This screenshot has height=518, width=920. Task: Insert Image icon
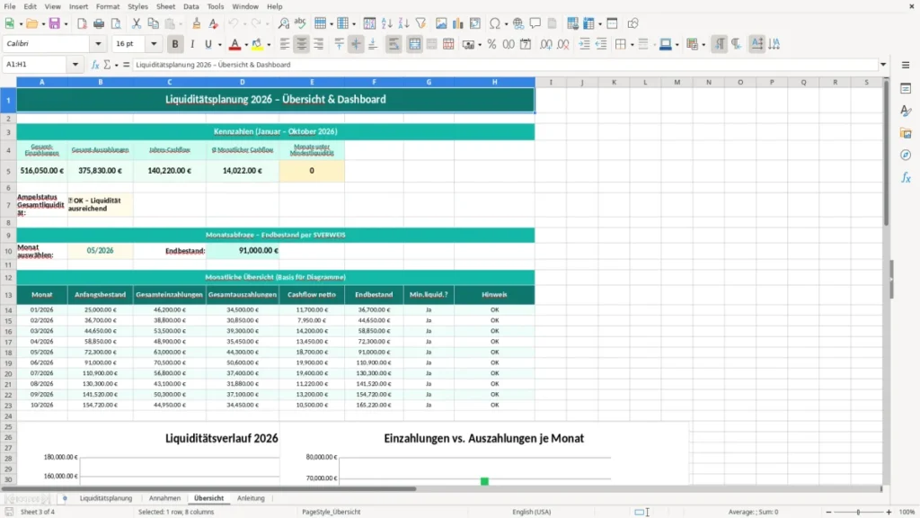click(x=441, y=23)
